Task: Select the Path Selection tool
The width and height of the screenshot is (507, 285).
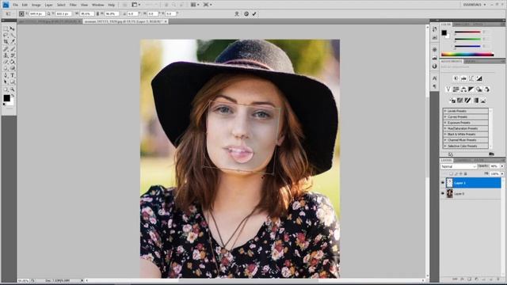Action: coord(6,82)
